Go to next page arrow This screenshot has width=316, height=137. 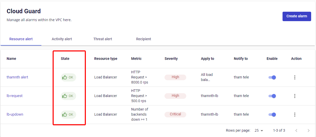[308, 131]
